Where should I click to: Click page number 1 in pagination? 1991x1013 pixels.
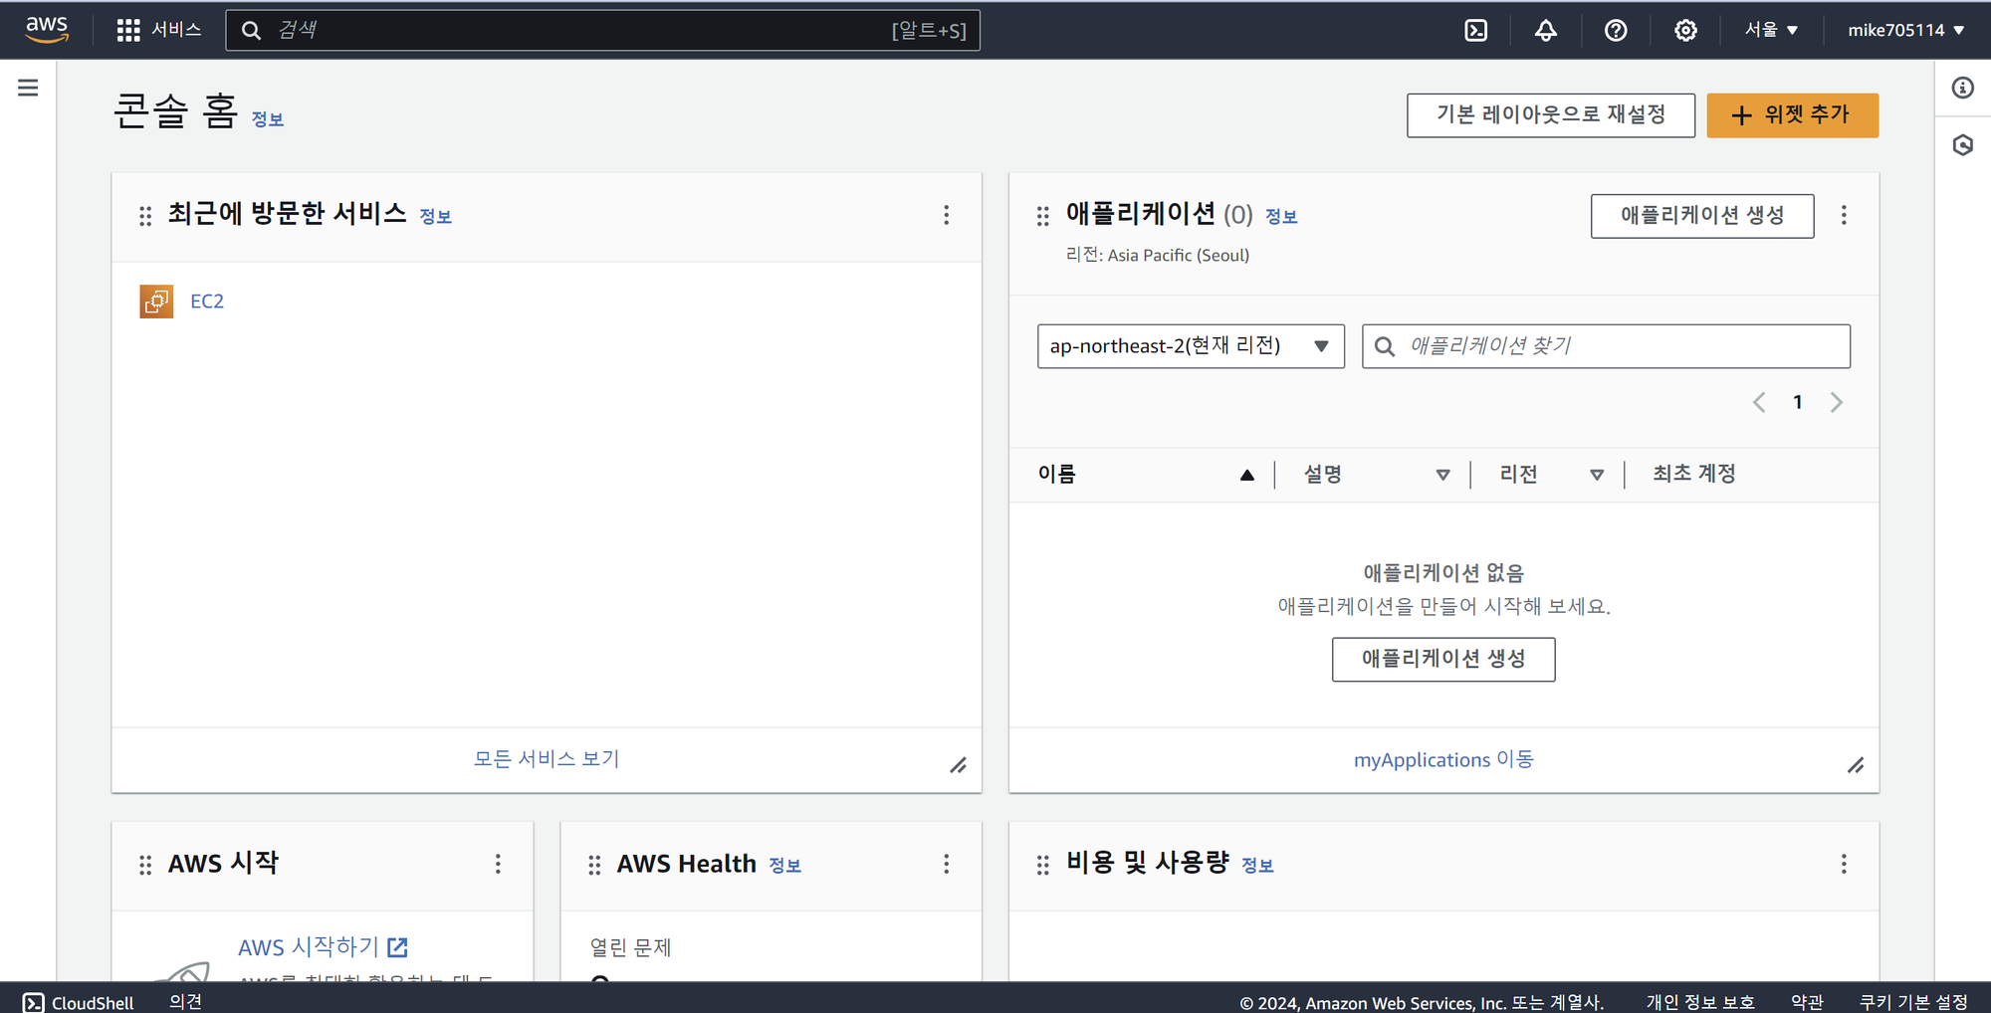[1798, 402]
